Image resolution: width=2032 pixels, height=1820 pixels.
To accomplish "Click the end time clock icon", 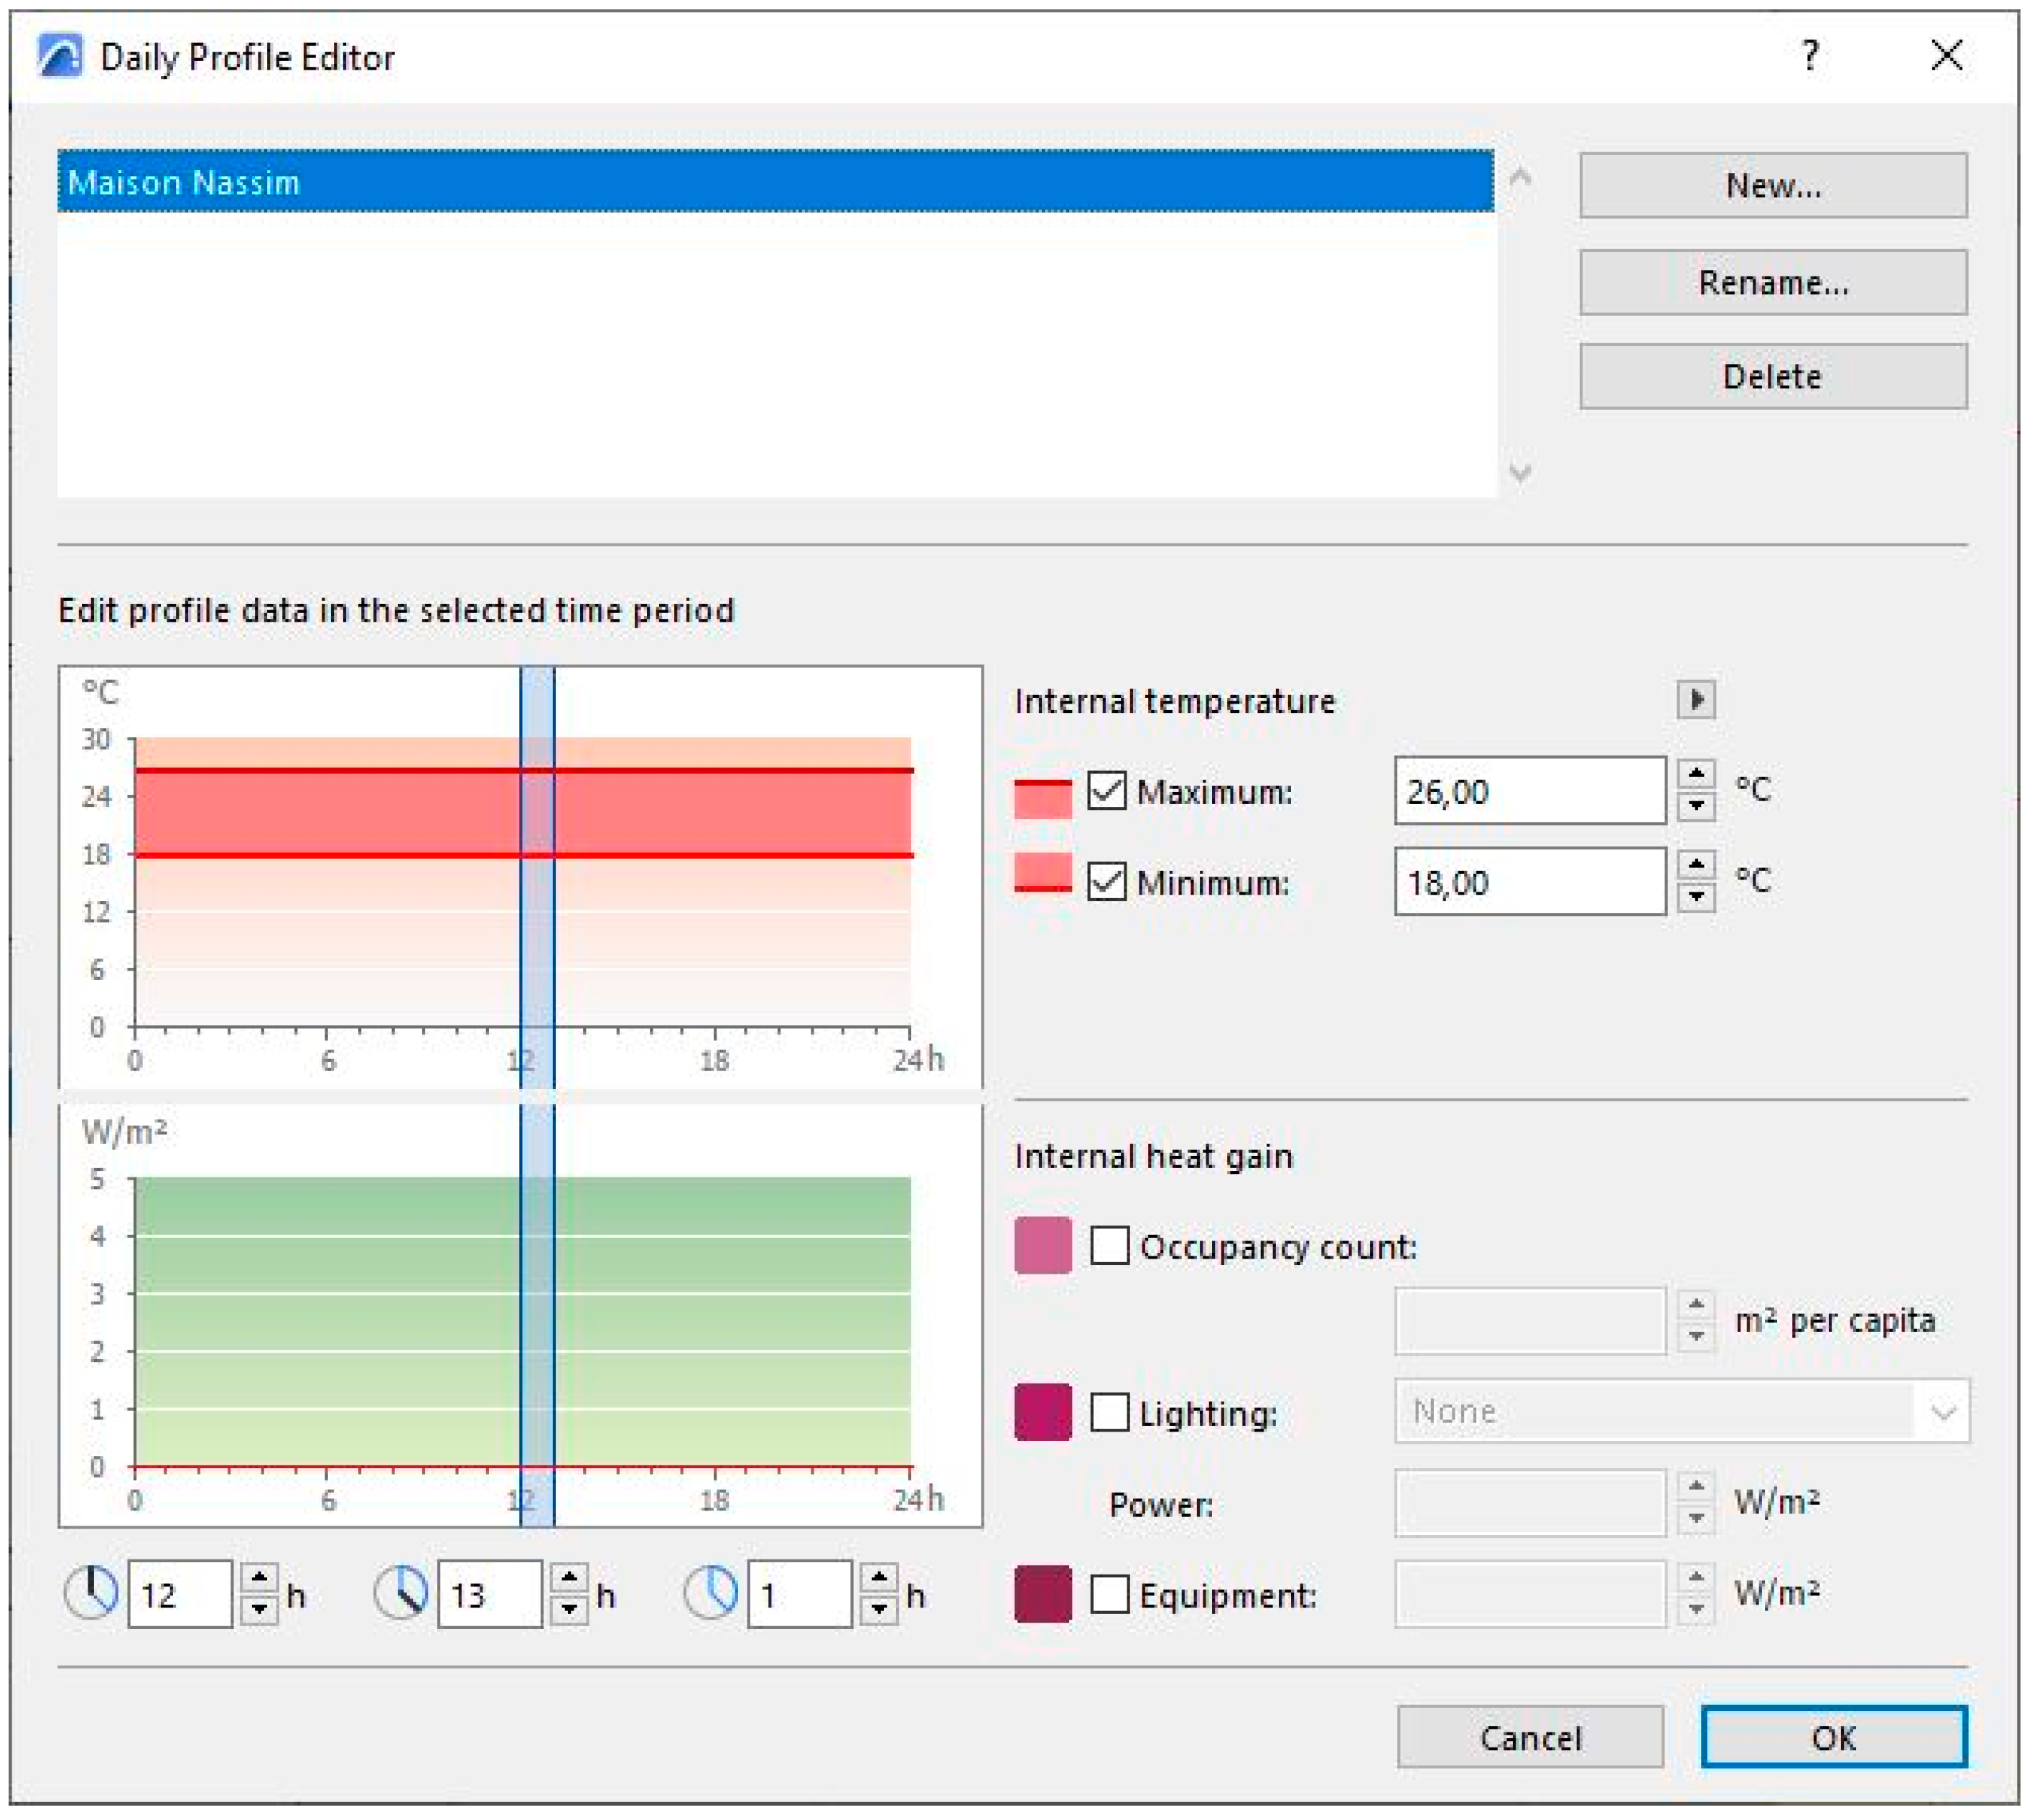I will 401,1593.
